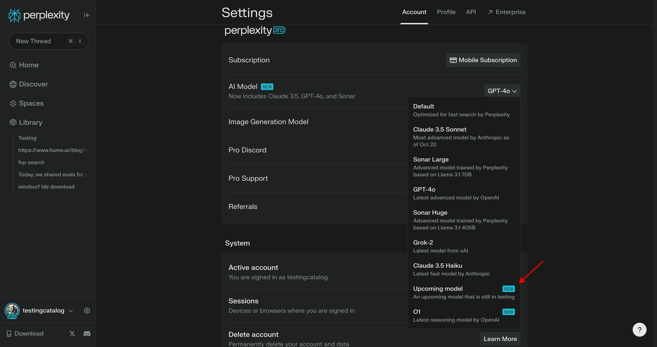Screen dimensions: 657x347
Task: Expand the testingcatalog account chevron
Action: pos(70,310)
